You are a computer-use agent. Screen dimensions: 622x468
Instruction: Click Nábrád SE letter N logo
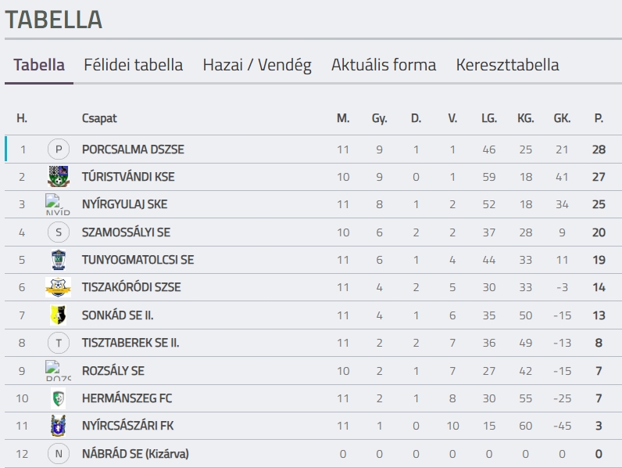[59, 454]
